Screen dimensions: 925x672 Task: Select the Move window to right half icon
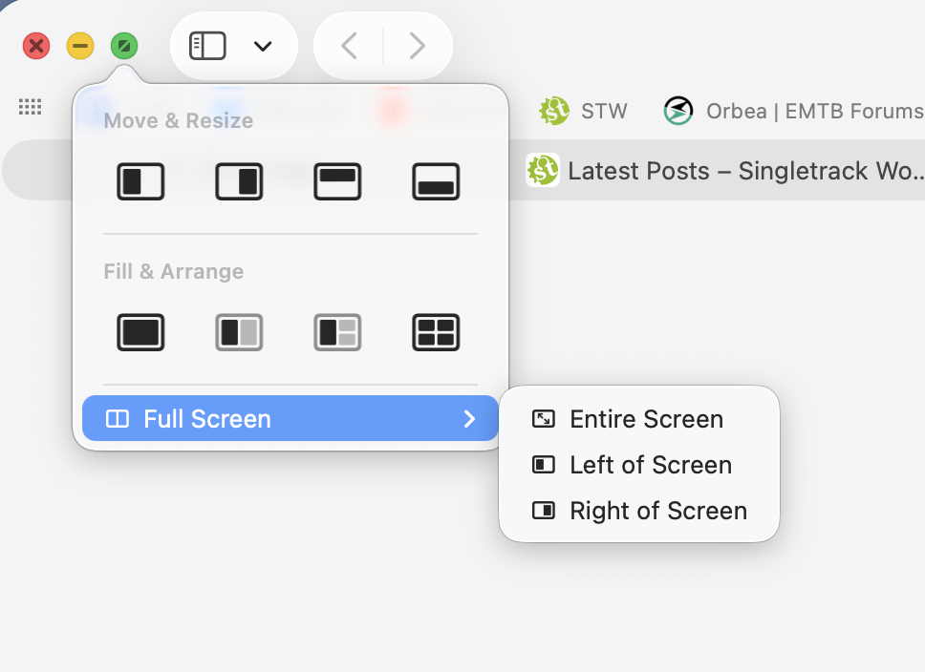(x=239, y=181)
